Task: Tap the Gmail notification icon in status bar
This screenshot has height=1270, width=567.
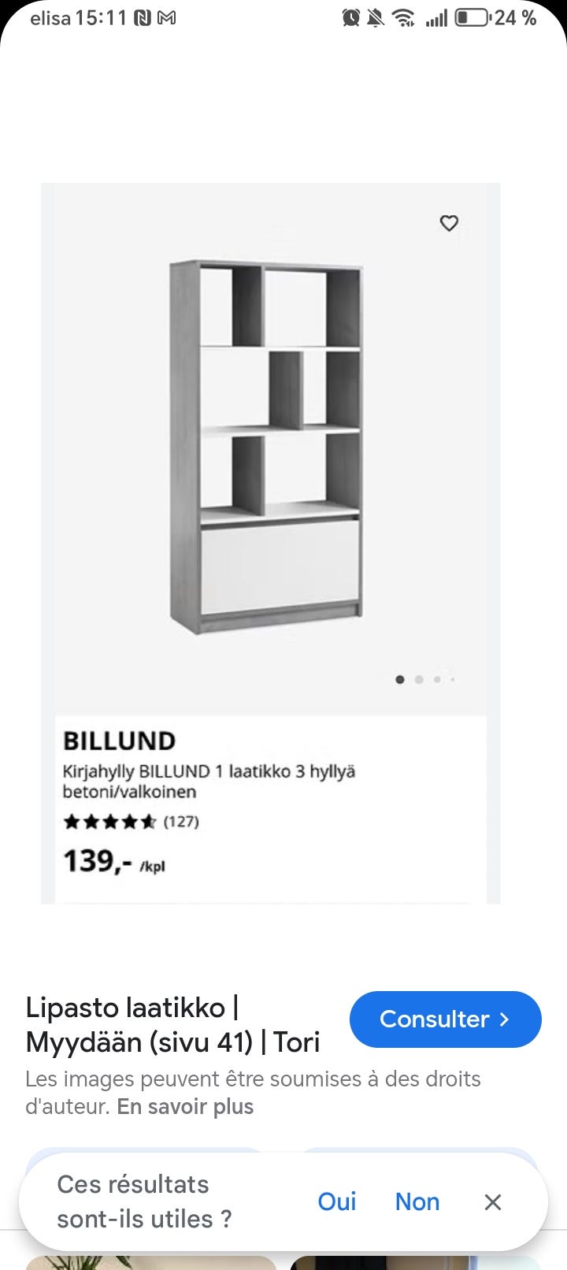Action: (x=166, y=18)
